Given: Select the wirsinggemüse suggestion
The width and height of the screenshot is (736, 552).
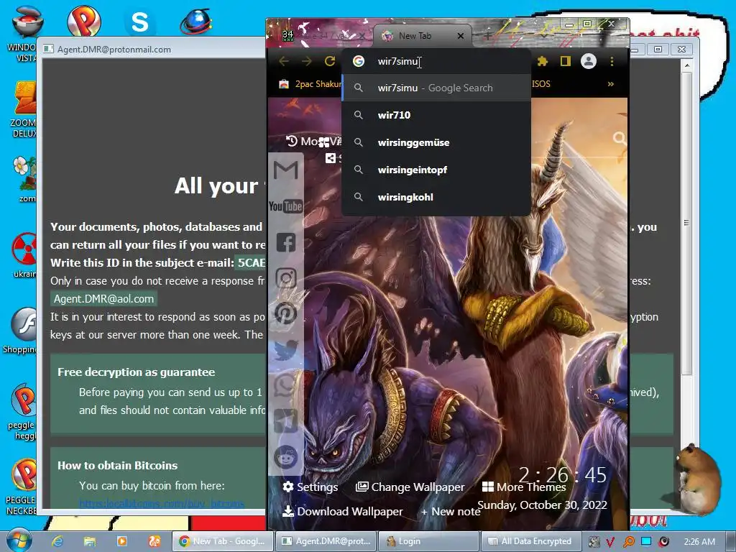Looking at the screenshot, I should point(436,142).
